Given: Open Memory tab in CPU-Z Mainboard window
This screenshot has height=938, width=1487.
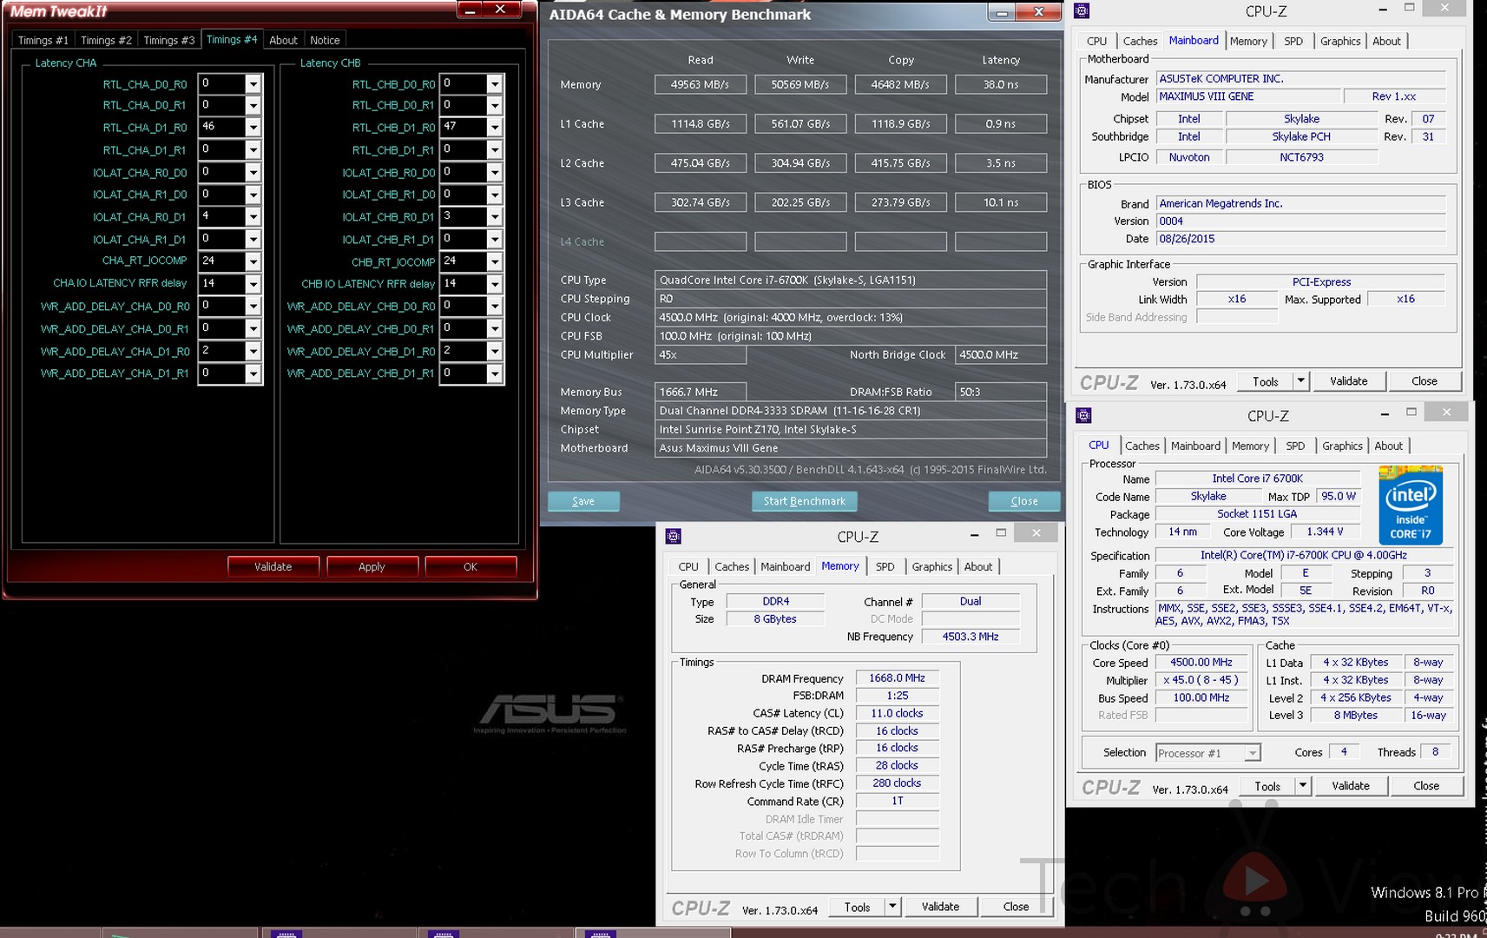Looking at the screenshot, I should 1248,41.
